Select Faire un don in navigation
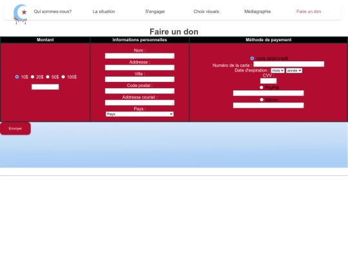 309,12
